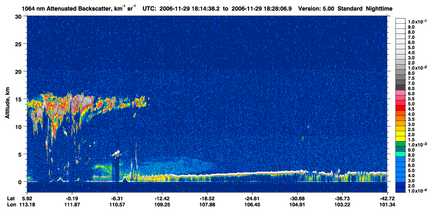The image size is (430, 221).
Task: Click latitude value -12.42
Action: (162, 198)
